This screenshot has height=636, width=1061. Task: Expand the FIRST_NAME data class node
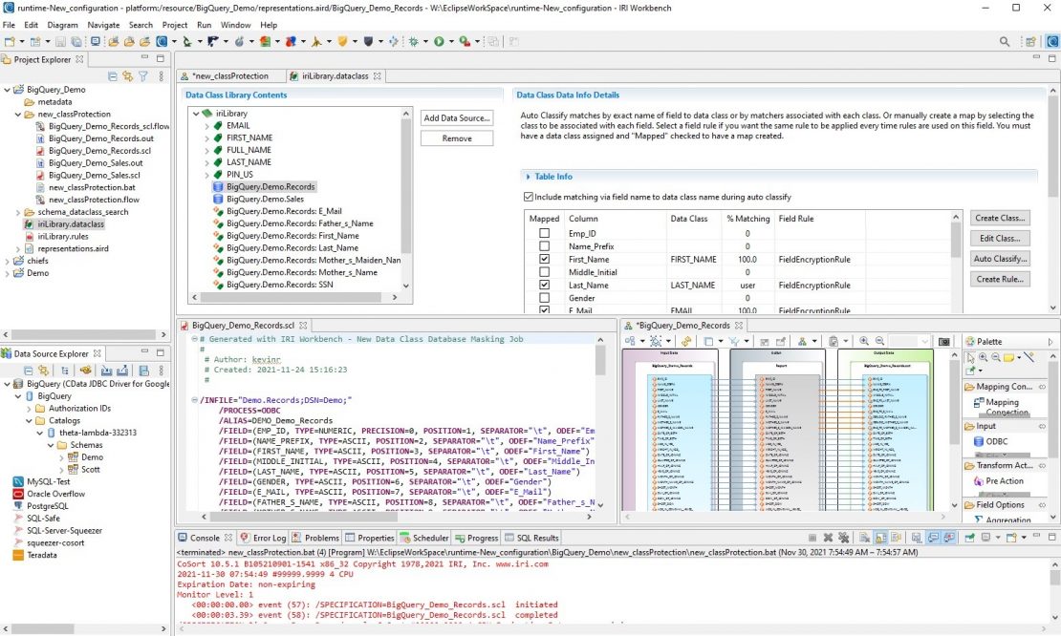coord(207,138)
